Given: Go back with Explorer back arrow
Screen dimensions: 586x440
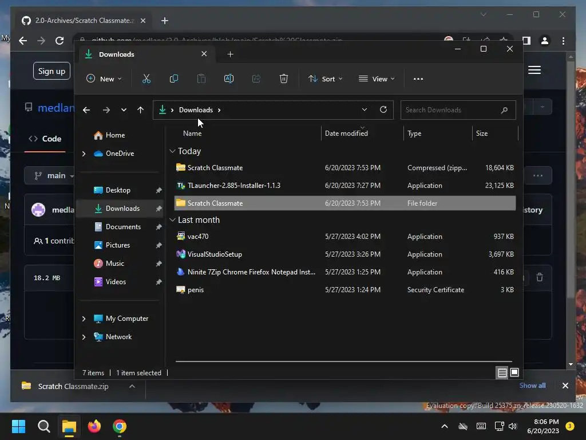Looking at the screenshot, I should point(86,110).
